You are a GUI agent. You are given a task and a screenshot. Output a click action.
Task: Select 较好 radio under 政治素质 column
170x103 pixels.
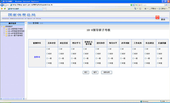pyautogui.click(x=59, y=54)
